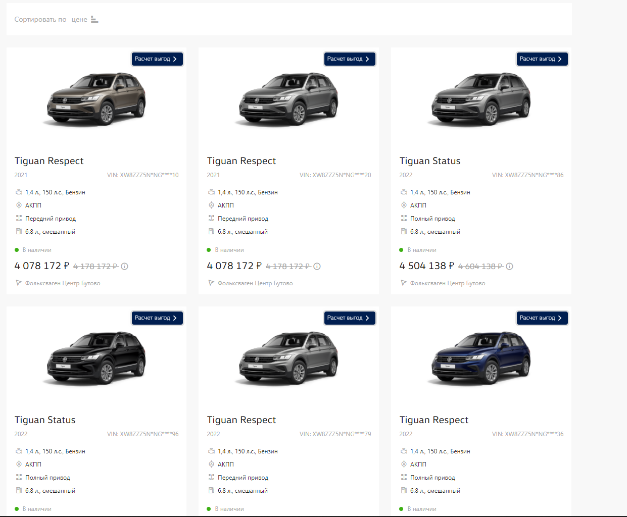The width and height of the screenshot is (627, 517).
Task: Open Tiguan Respect title with VIN ending 79
Action: pyautogui.click(x=242, y=420)
